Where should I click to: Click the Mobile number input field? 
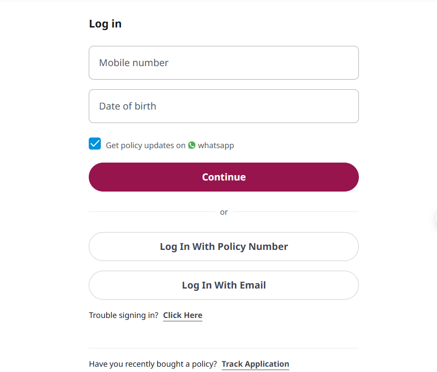(224, 63)
